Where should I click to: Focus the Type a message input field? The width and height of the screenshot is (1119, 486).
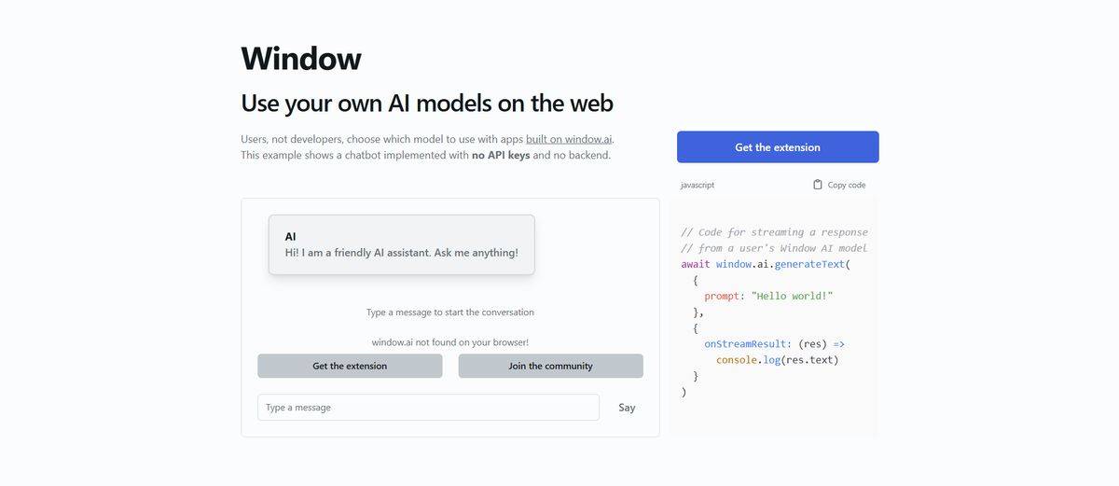tap(428, 408)
